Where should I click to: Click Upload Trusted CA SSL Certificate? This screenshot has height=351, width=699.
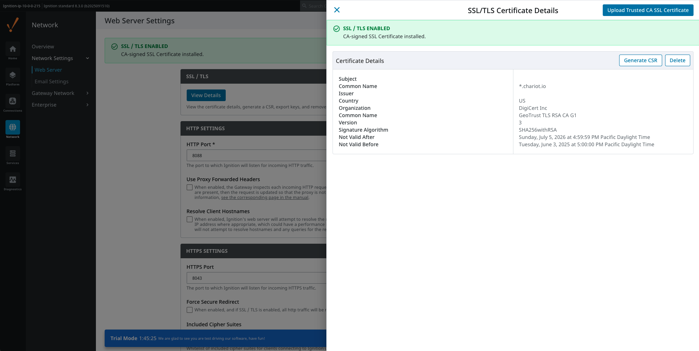coord(648,10)
